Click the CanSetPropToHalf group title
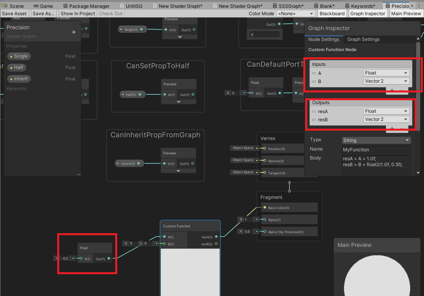This screenshot has width=424, height=296. tap(158, 66)
